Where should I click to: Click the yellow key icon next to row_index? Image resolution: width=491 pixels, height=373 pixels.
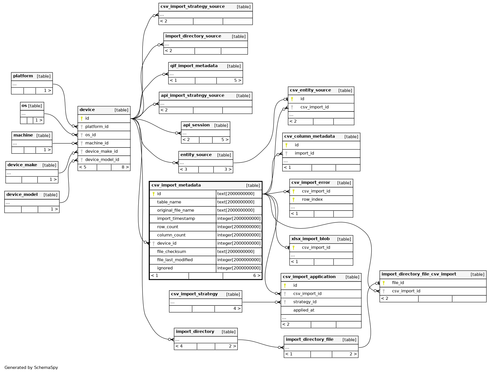(294, 200)
